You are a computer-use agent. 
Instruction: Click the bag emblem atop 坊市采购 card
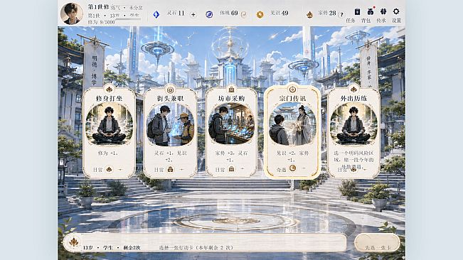coord(232,89)
